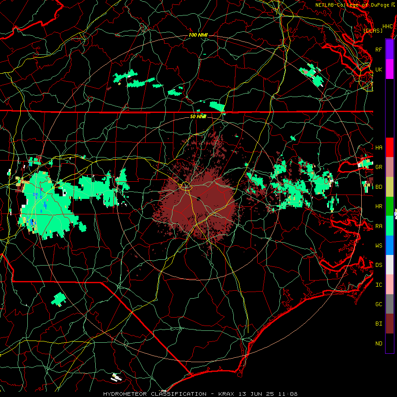Click the RF purple legend swatch
The height and width of the screenshot is (397, 397).
click(390, 49)
